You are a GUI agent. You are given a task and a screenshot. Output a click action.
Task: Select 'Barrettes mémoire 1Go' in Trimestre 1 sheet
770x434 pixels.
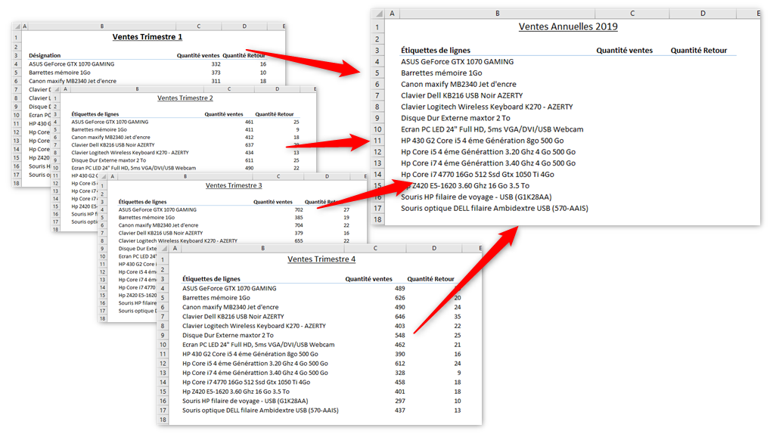tap(60, 73)
